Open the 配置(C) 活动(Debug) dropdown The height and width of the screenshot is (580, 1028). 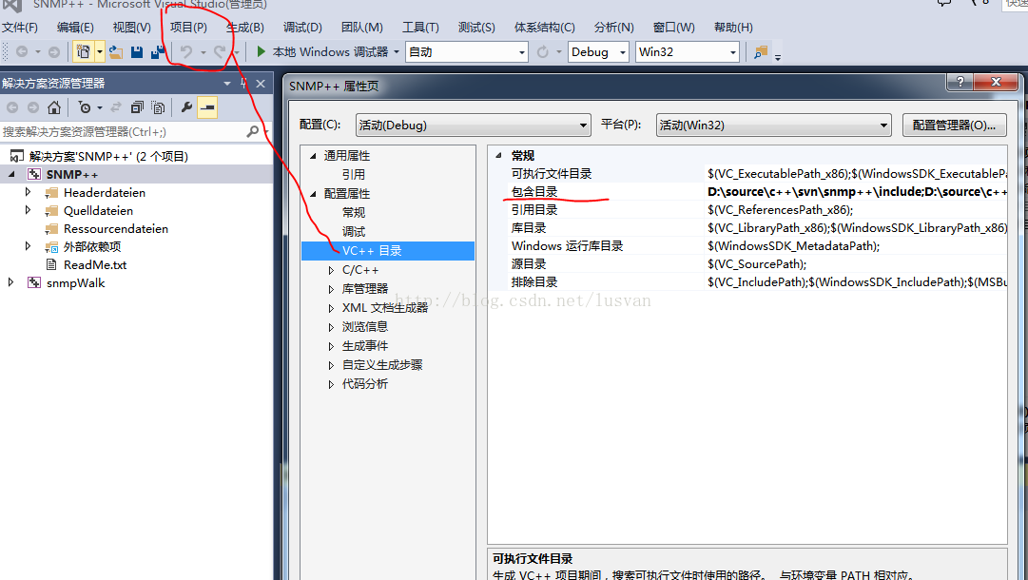[x=474, y=126]
